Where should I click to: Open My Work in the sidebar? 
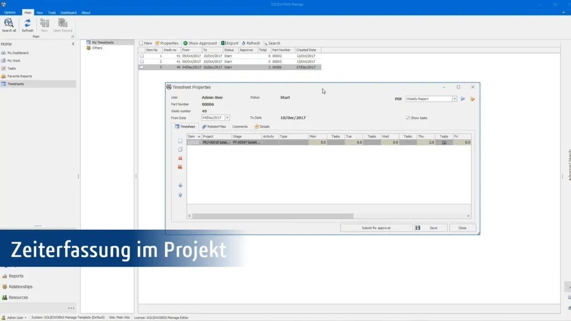[x=14, y=60]
